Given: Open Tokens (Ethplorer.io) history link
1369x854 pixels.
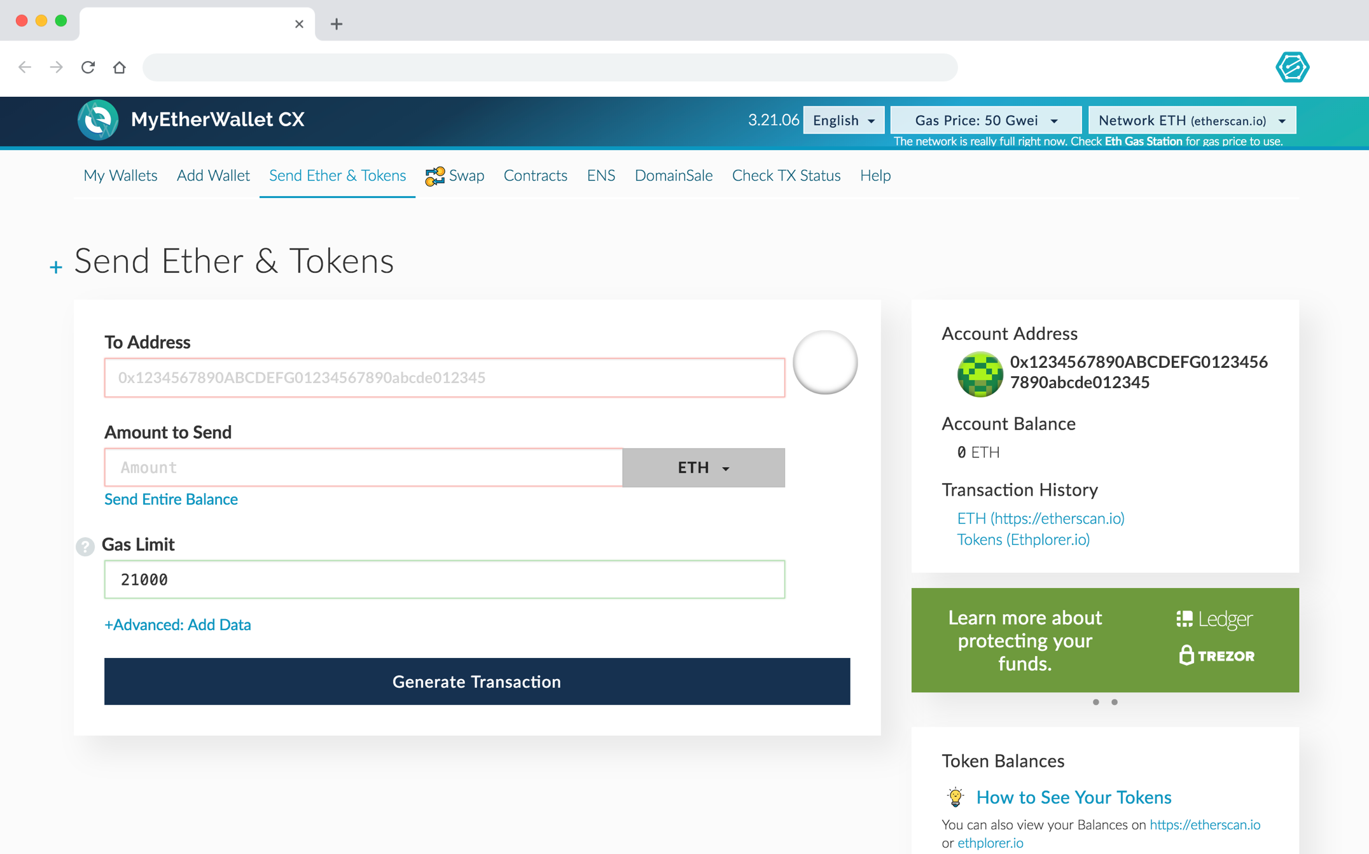Looking at the screenshot, I should 1023,540.
